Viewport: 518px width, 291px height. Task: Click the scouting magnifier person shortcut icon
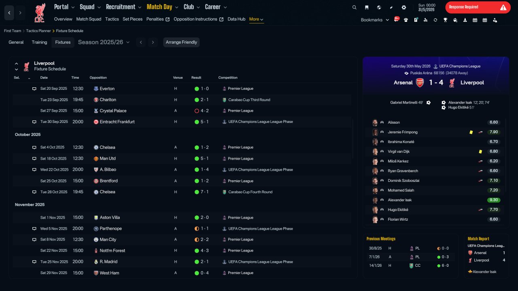tap(425, 20)
